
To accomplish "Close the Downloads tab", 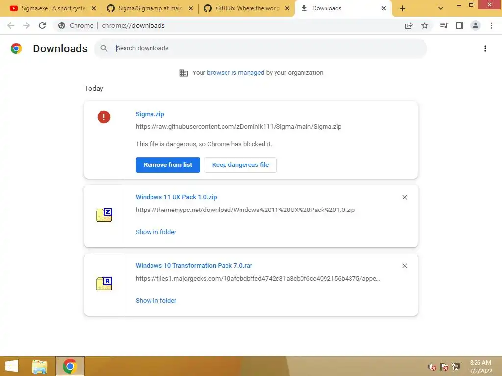I will (x=383, y=8).
